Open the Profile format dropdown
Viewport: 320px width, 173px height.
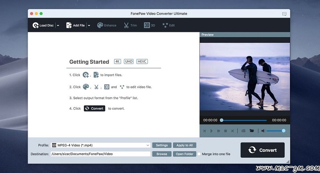pos(101,145)
